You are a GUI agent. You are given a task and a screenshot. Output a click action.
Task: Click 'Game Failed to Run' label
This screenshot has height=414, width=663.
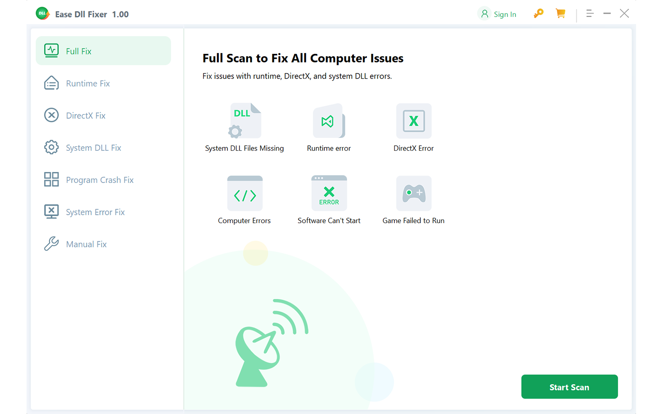pos(414,221)
